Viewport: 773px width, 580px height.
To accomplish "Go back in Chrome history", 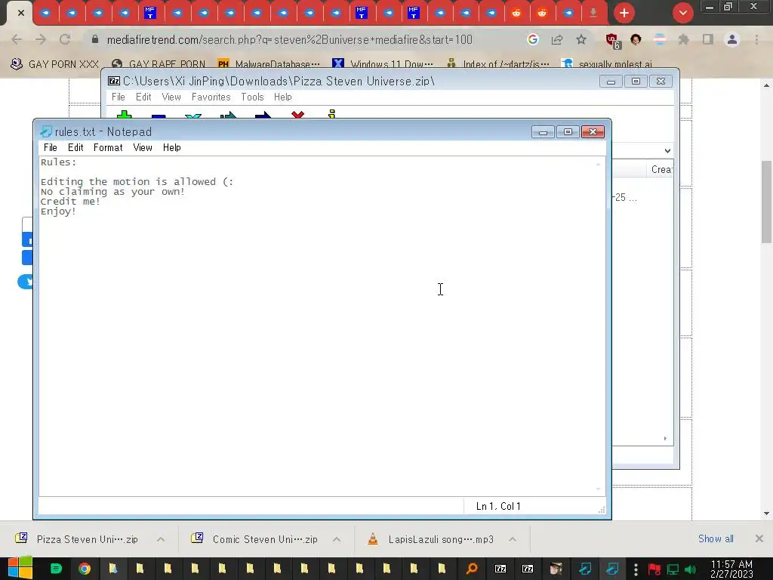I will click(x=17, y=39).
